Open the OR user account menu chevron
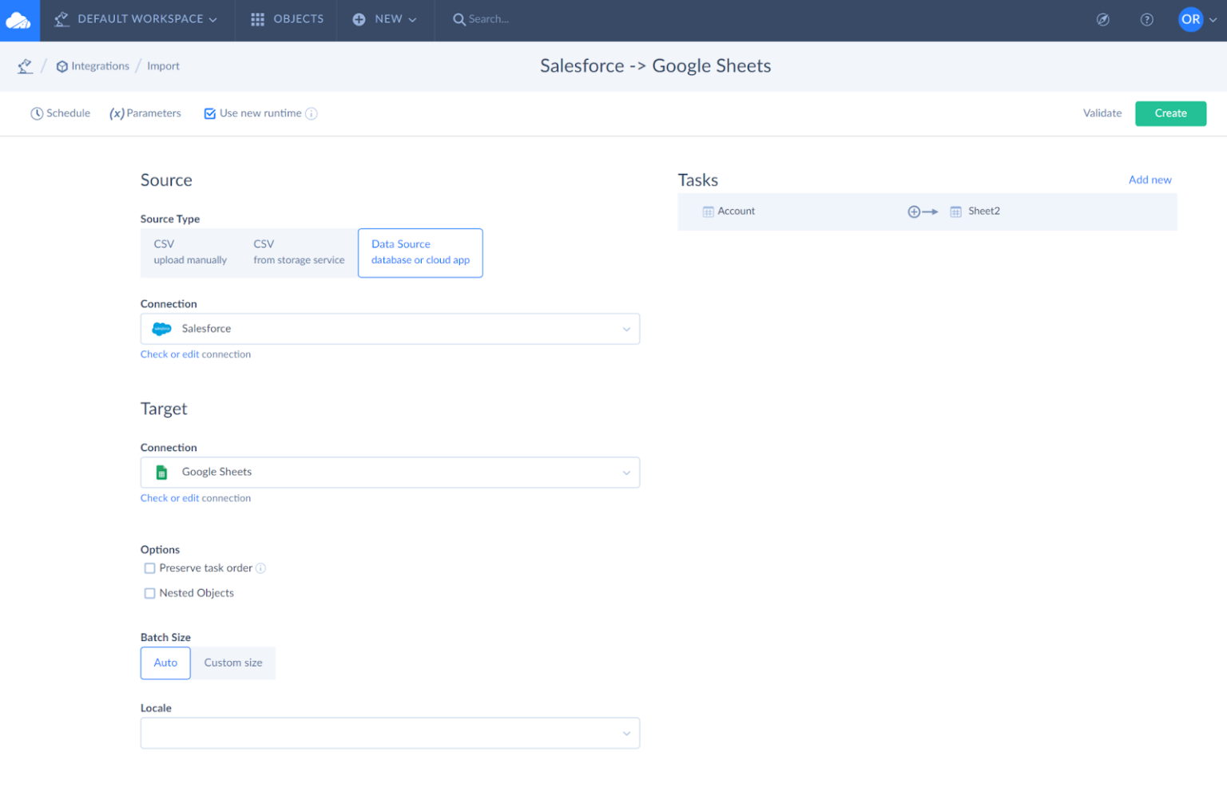1227x795 pixels. pos(1212,19)
